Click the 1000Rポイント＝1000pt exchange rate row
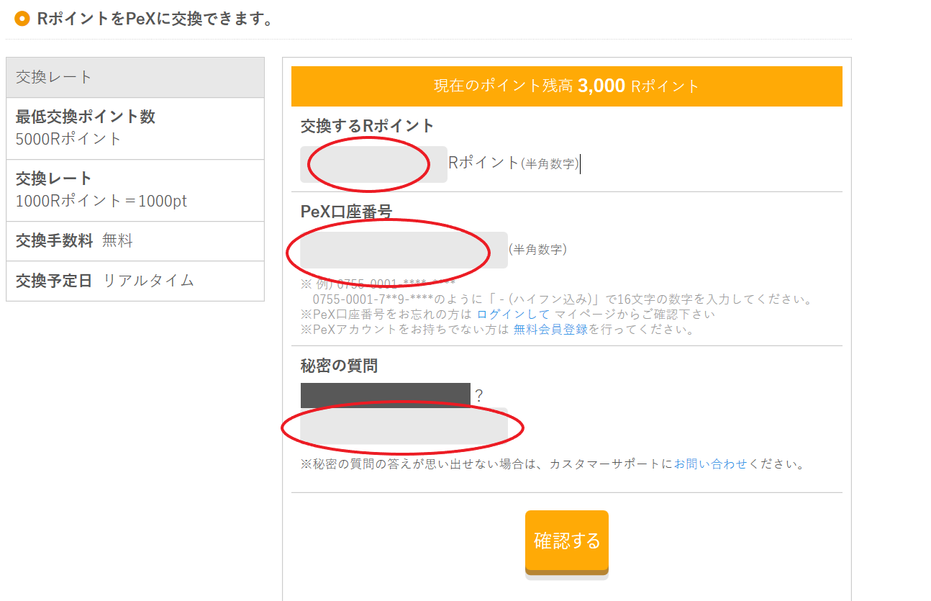Screen dimensions: 931x601 click(135, 190)
